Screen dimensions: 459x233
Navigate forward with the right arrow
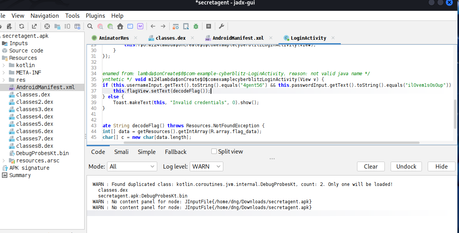(x=163, y=26)
